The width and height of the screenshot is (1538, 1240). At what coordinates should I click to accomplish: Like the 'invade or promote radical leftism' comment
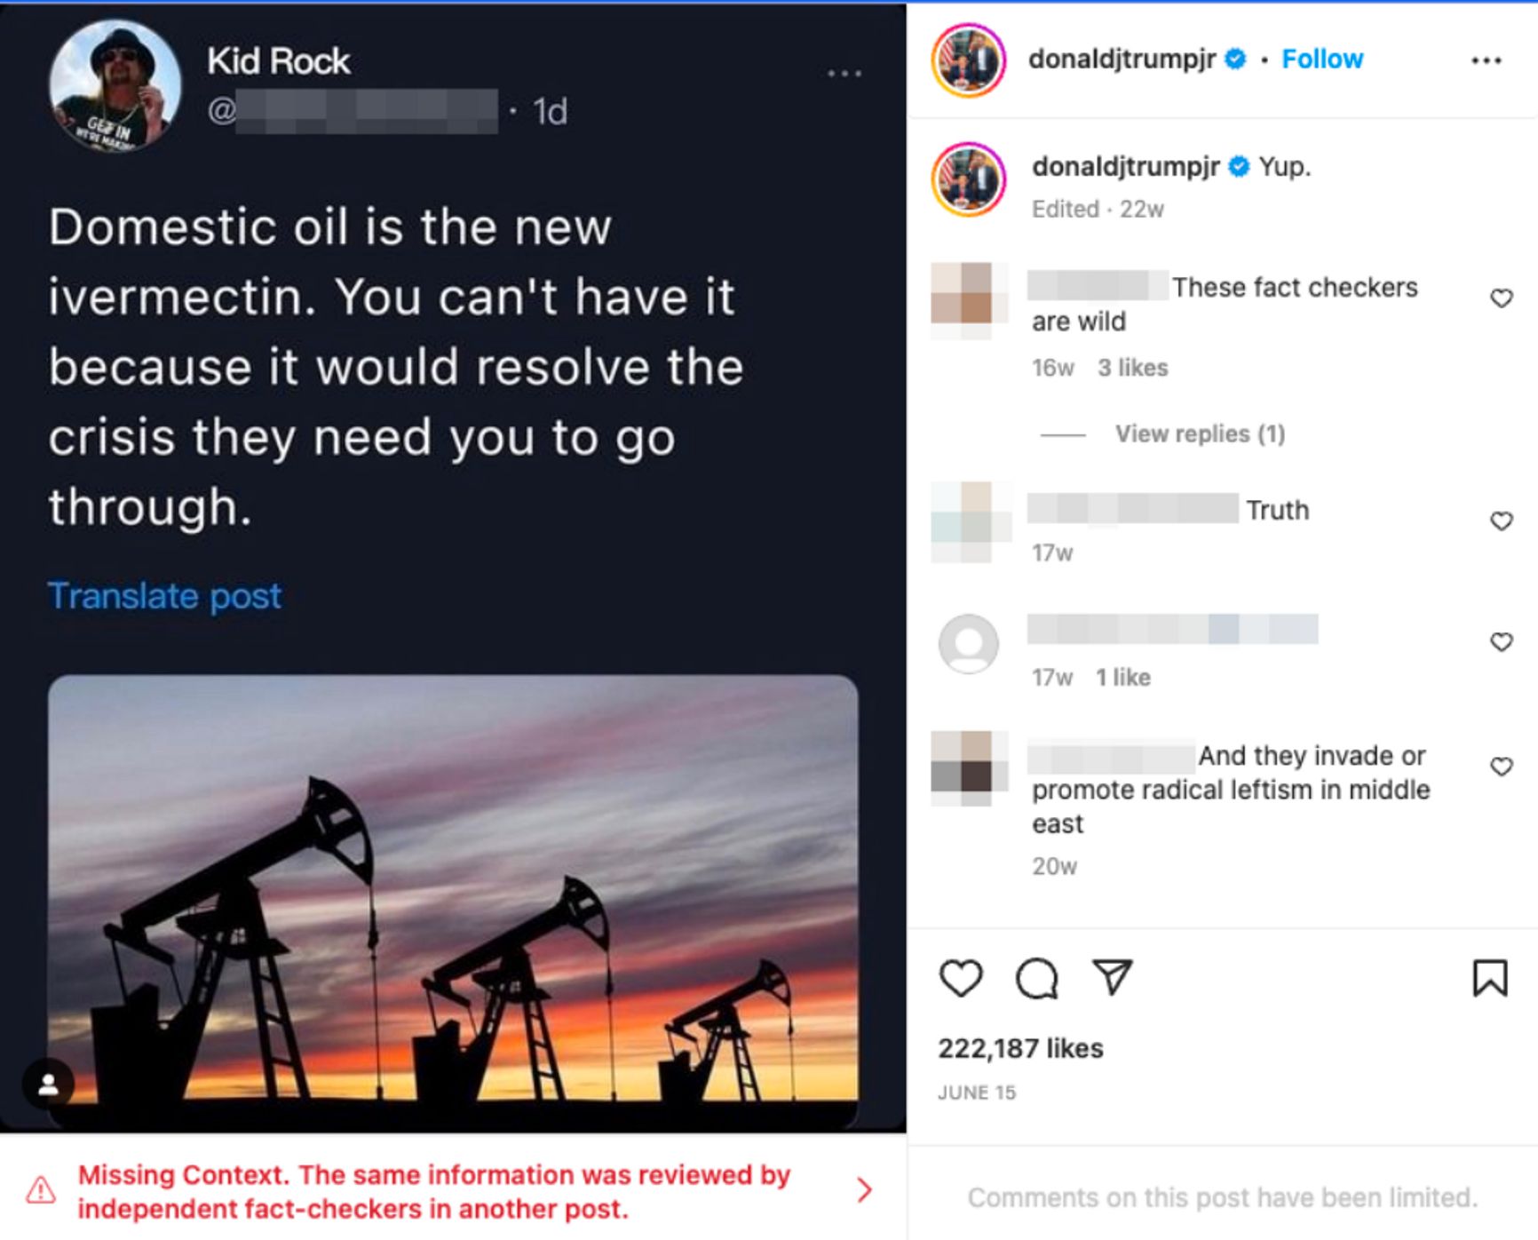(1501, 767)
